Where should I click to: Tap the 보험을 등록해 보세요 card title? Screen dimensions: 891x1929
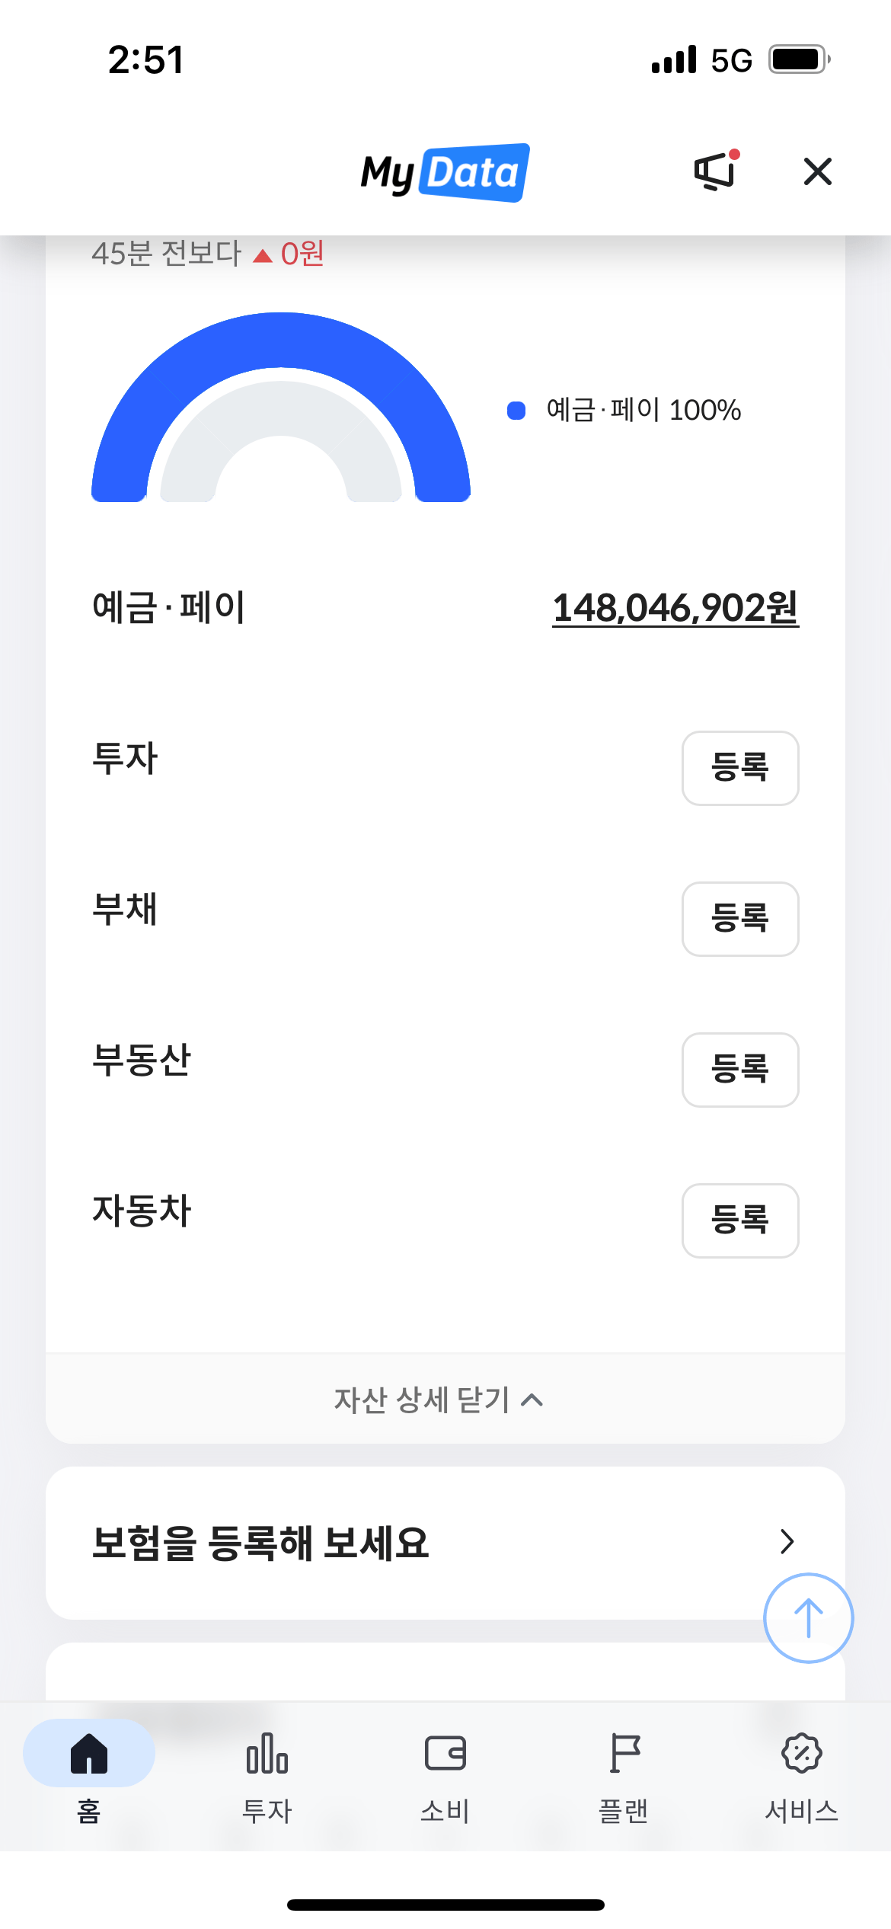coord(260,1544)
